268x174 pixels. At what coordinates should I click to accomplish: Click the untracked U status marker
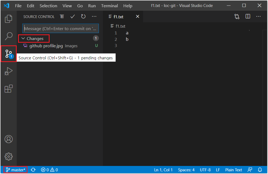pos(96,46)
